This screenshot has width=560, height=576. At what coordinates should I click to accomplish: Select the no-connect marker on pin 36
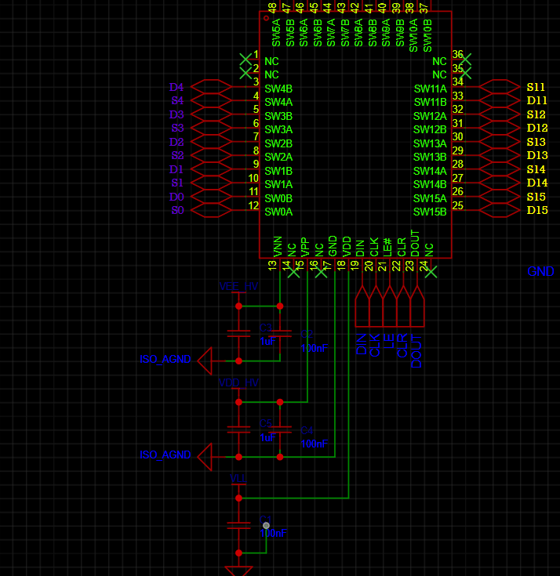(466, 60)
